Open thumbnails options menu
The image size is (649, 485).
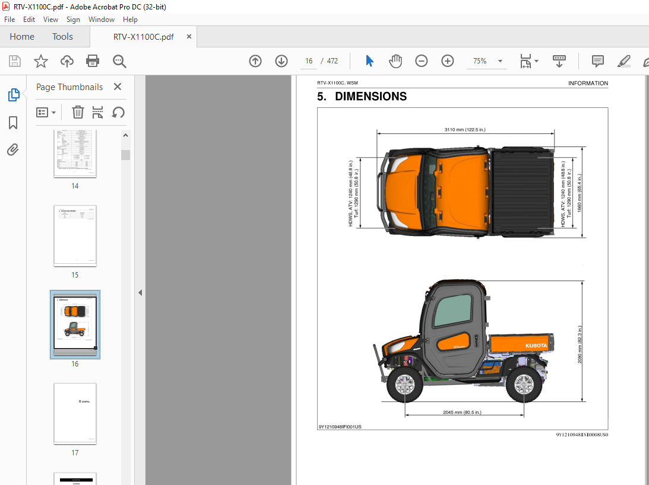[x=46, y=113]
